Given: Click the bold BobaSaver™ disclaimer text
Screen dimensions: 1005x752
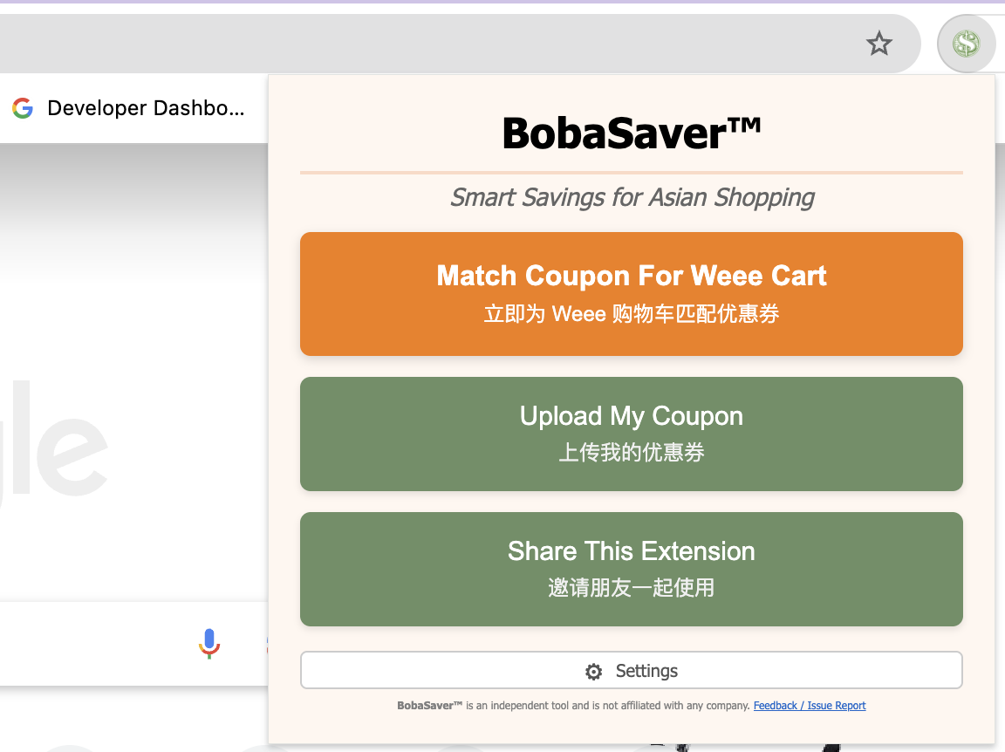Looking at the screenshot, I should click(429, 705).
